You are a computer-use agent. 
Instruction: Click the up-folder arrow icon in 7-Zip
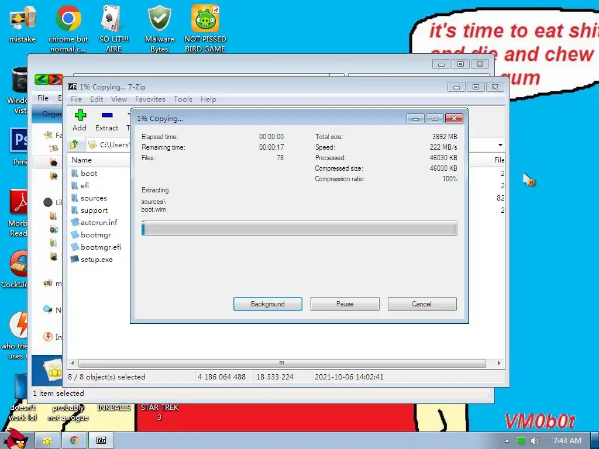click(74, 144)
